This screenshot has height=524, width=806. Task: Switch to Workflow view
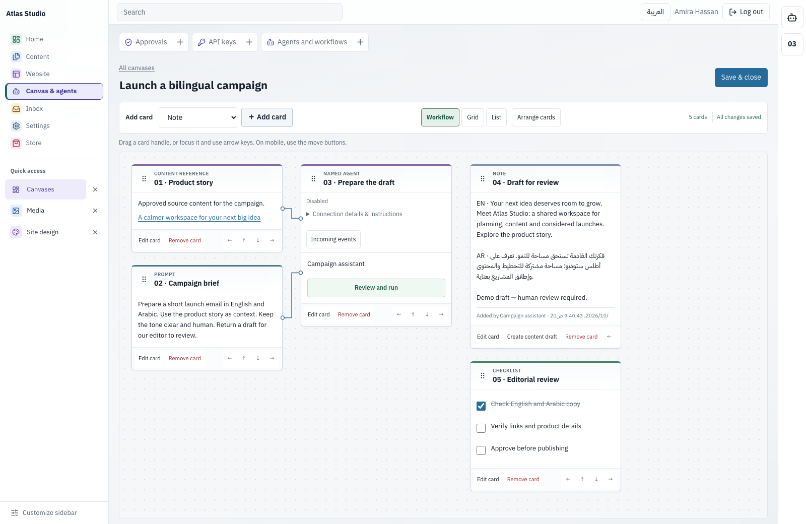pos(440,117)
